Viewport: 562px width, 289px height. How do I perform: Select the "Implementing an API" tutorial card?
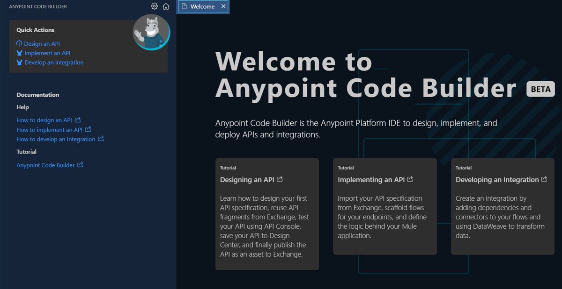pos(384,207)
